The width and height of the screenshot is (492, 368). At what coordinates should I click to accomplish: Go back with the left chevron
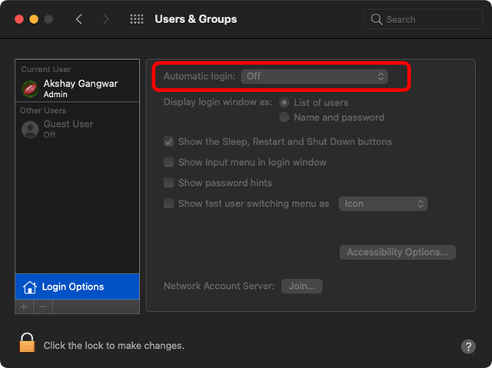[79, 19]
